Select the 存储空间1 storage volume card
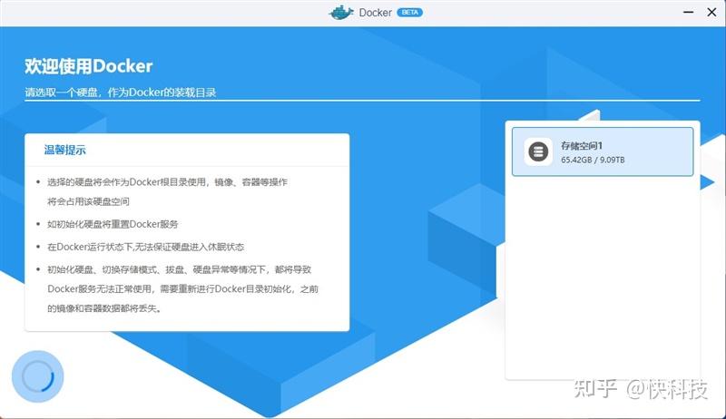 (603, 151)
